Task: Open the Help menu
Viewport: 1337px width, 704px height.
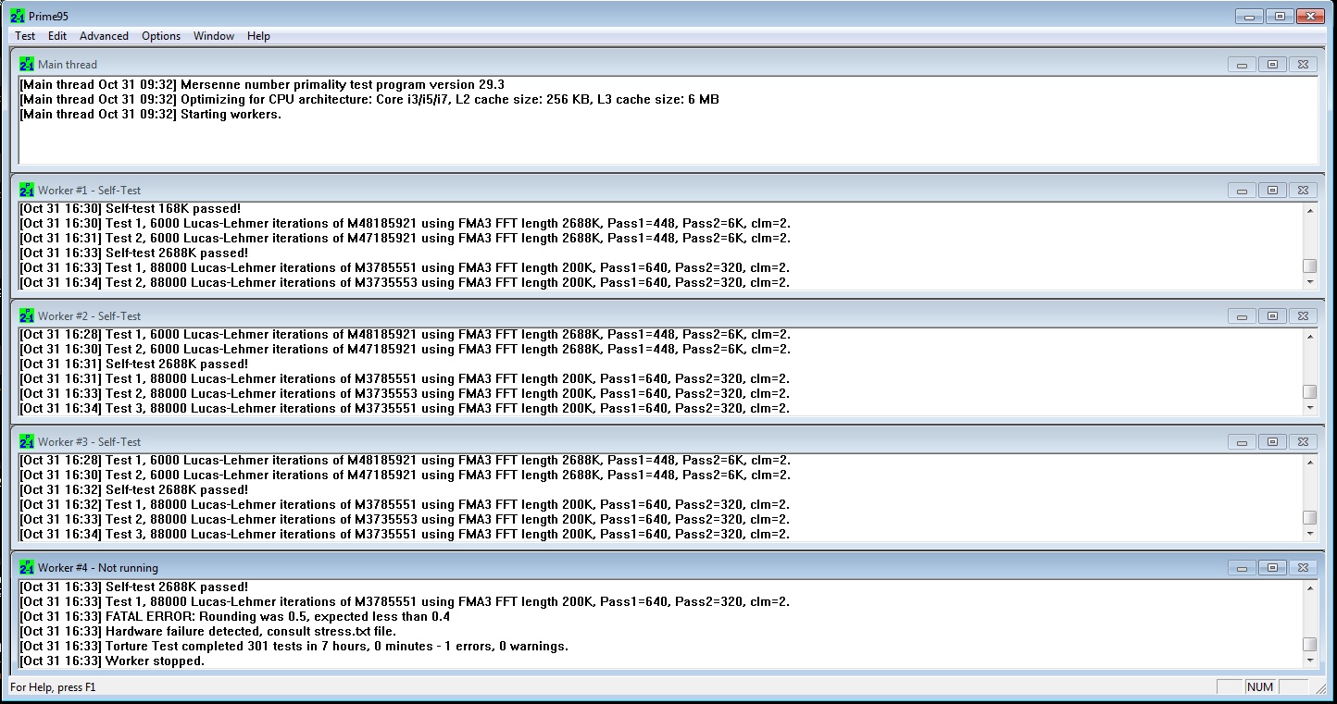Action: tap(259, 36)
